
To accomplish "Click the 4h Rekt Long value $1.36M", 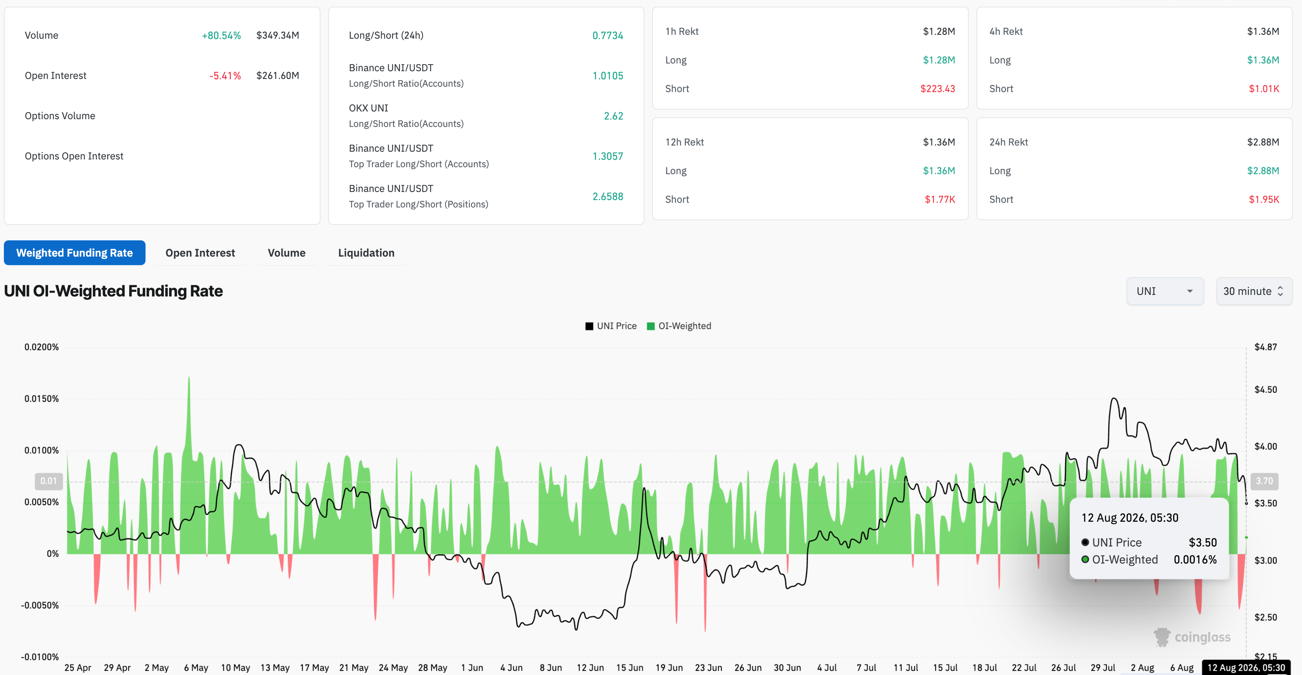I will pyautogui.click(x=1263, y=60).
